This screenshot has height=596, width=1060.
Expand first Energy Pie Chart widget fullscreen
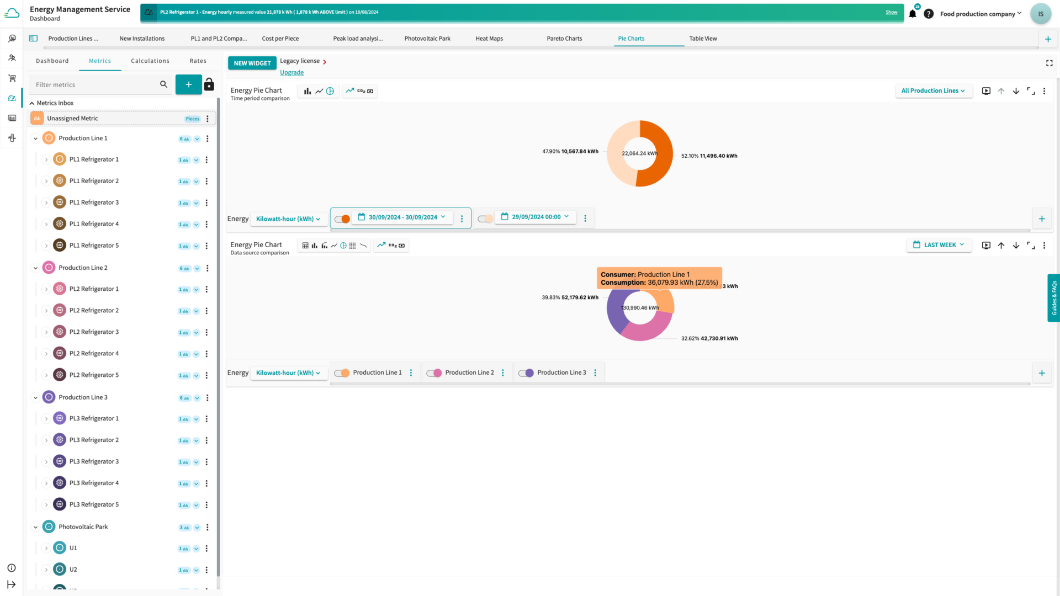coord(1031,91)
